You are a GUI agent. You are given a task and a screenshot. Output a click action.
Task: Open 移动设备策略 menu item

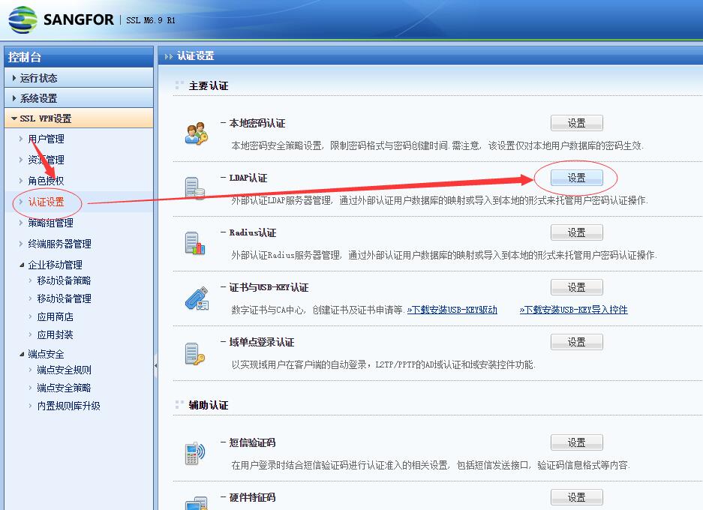(64, 280)
